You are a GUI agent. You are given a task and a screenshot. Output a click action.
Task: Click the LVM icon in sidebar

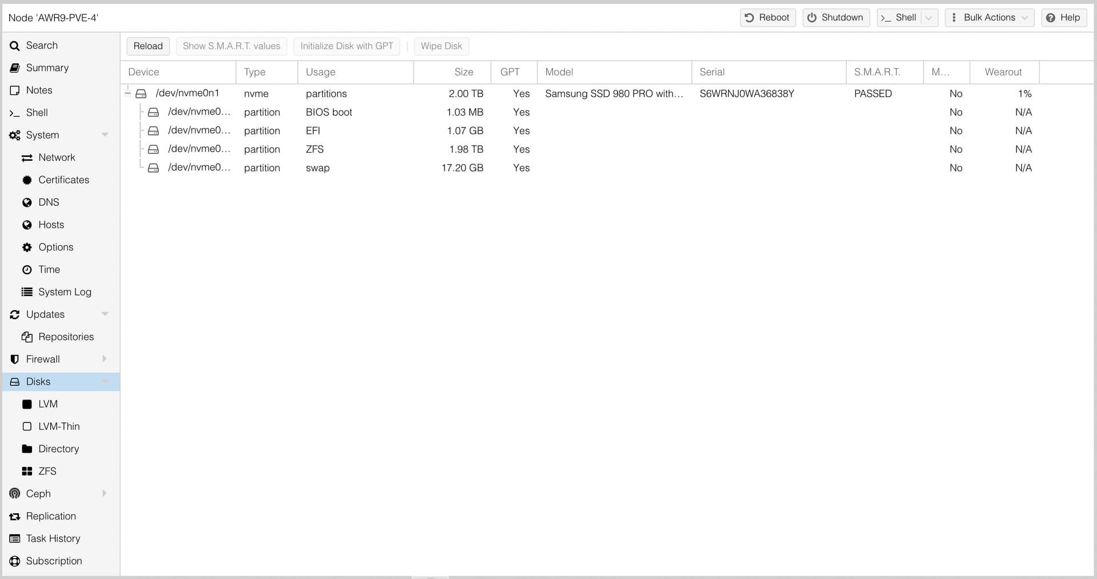tap(27, 404)
